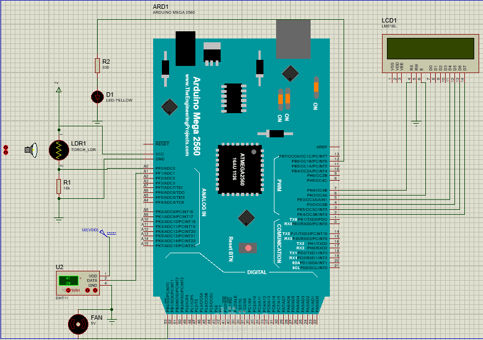Click the grey USB connector on Arduino

point(293,39)
